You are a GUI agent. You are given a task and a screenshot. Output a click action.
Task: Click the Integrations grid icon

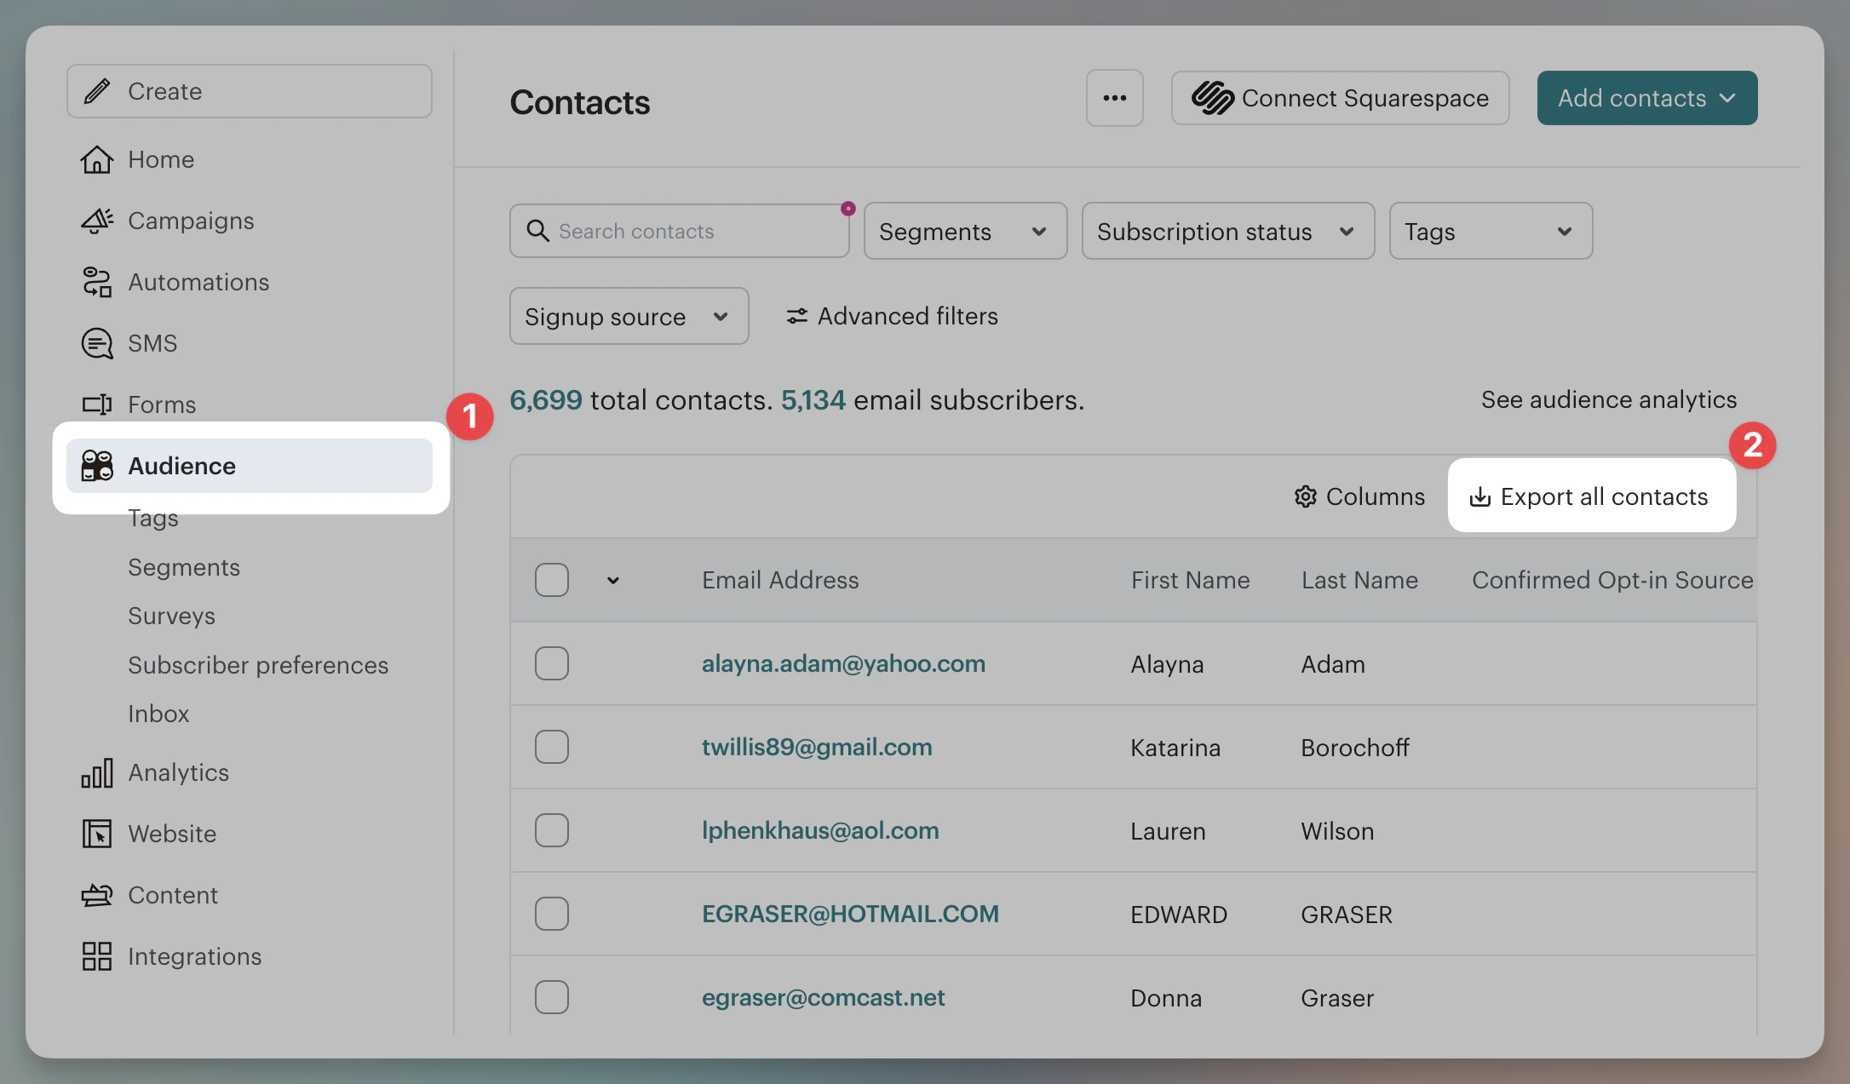click(97, 956)
